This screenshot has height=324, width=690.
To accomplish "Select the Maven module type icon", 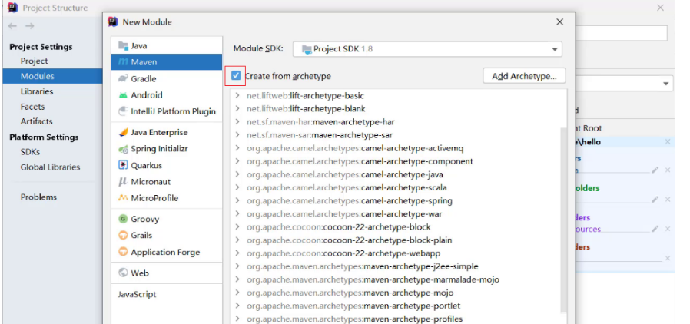I will 123,62.
